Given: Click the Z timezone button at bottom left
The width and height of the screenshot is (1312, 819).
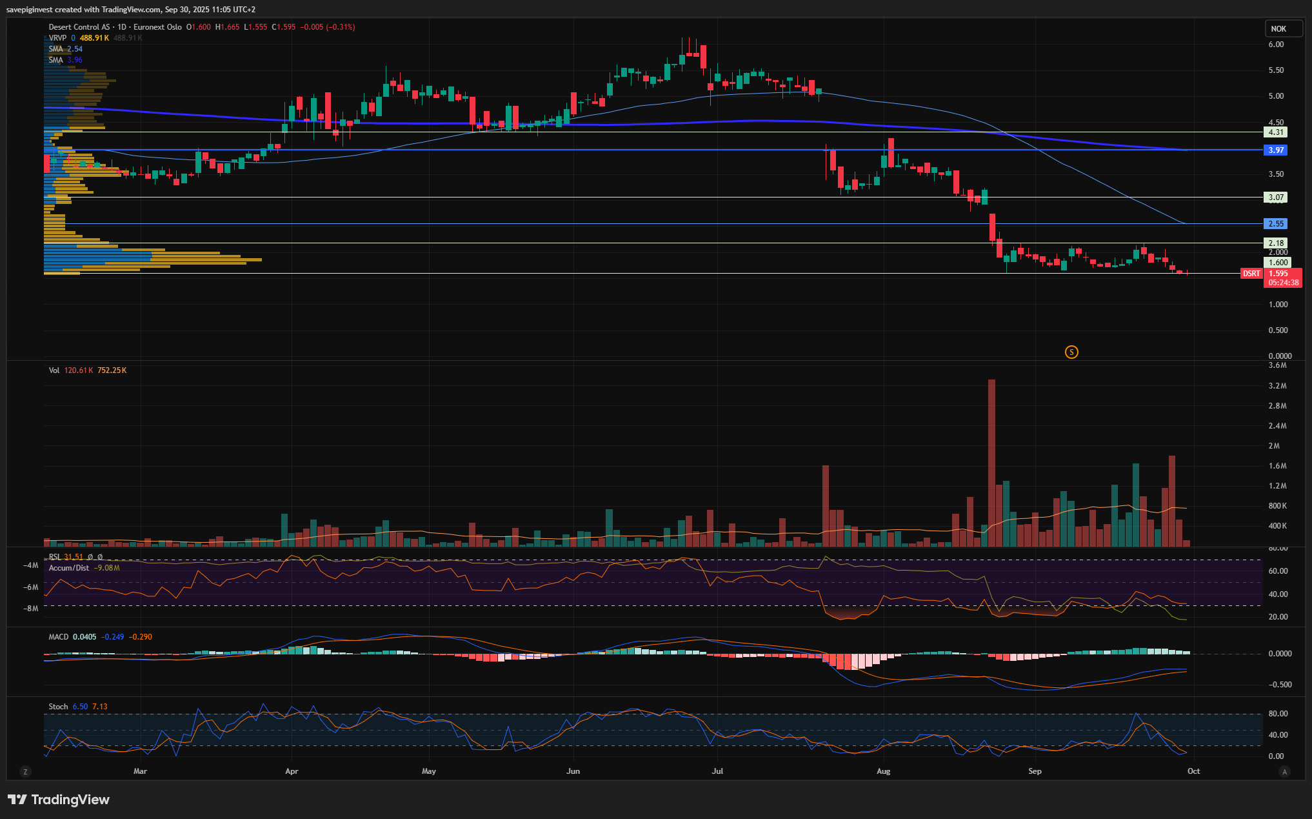Looking at the screenshot, I should tap(25, 771).
